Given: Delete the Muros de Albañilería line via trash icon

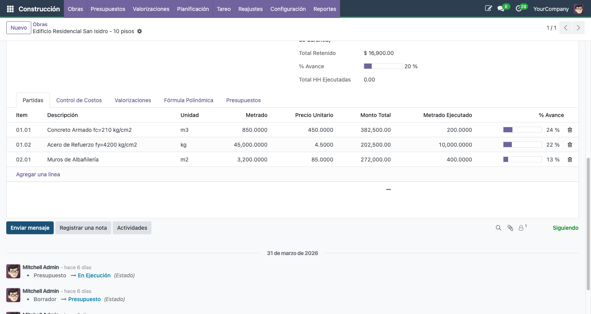Looking at the screenshot, I should coord(570,159).
